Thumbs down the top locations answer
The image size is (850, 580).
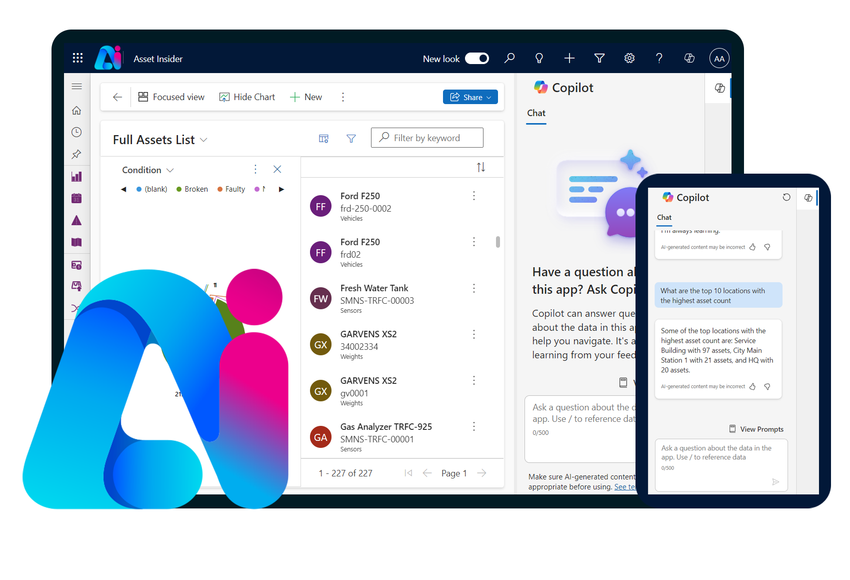click(x=767, y=386)
